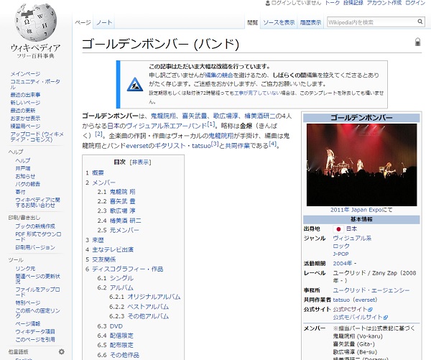Viewport: 431px width, 360px height.
Task: Open the J-POP genre link in infobox
Action: click(340, 254)
